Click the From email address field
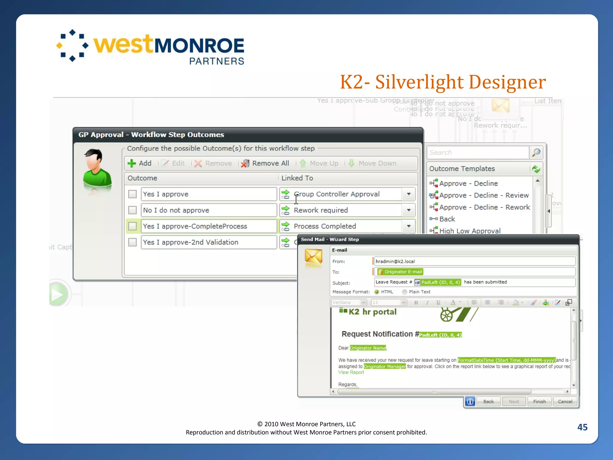Screen dimensions: 613x460 click(x=474, y=261)
